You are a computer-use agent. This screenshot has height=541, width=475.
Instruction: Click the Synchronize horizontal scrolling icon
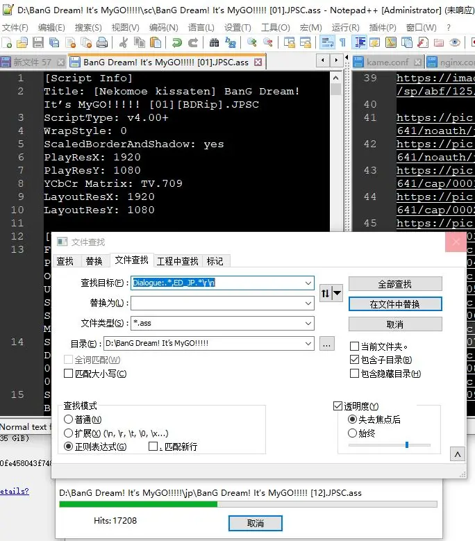pos(306,43)
